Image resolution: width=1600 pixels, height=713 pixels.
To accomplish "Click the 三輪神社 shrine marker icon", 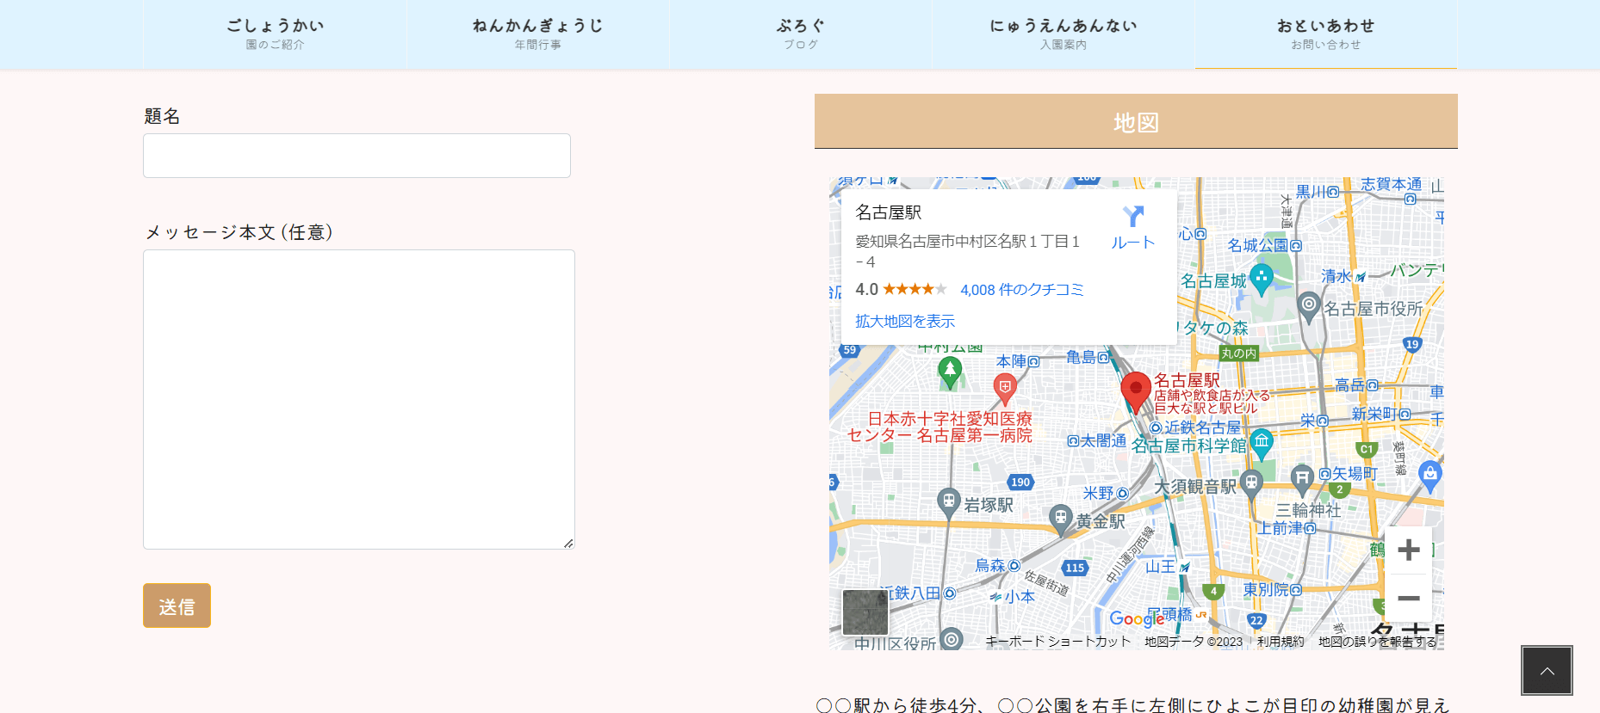I will click(x=1302, y=479).
